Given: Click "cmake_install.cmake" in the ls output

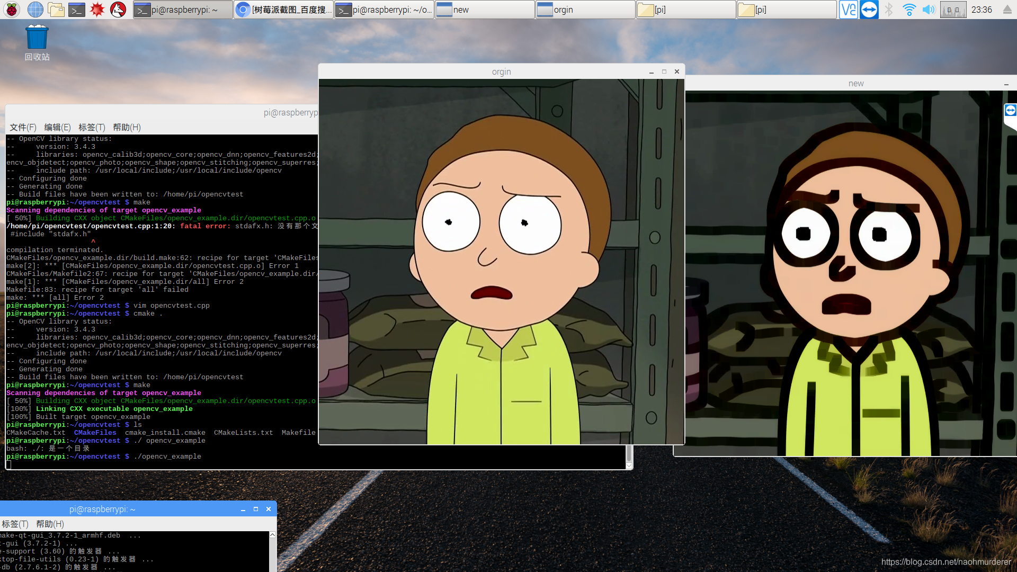Looking at the screenshot, I should pyautogui.click(x=165, y=433).
